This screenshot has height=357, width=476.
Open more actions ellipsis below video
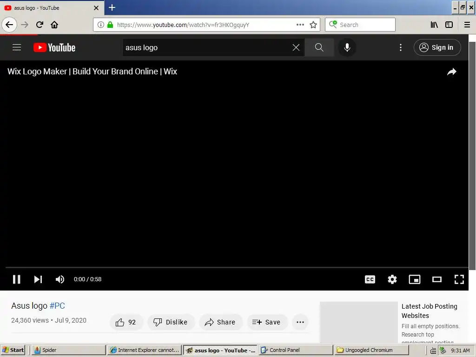pos(300,322)
